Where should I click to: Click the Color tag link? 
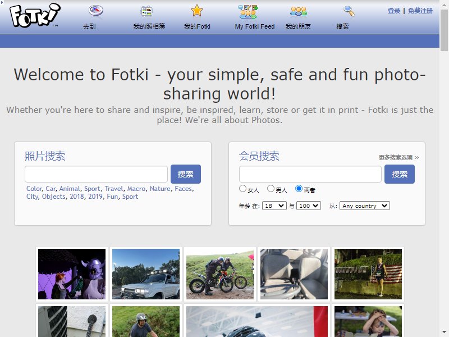pos(34,189)
